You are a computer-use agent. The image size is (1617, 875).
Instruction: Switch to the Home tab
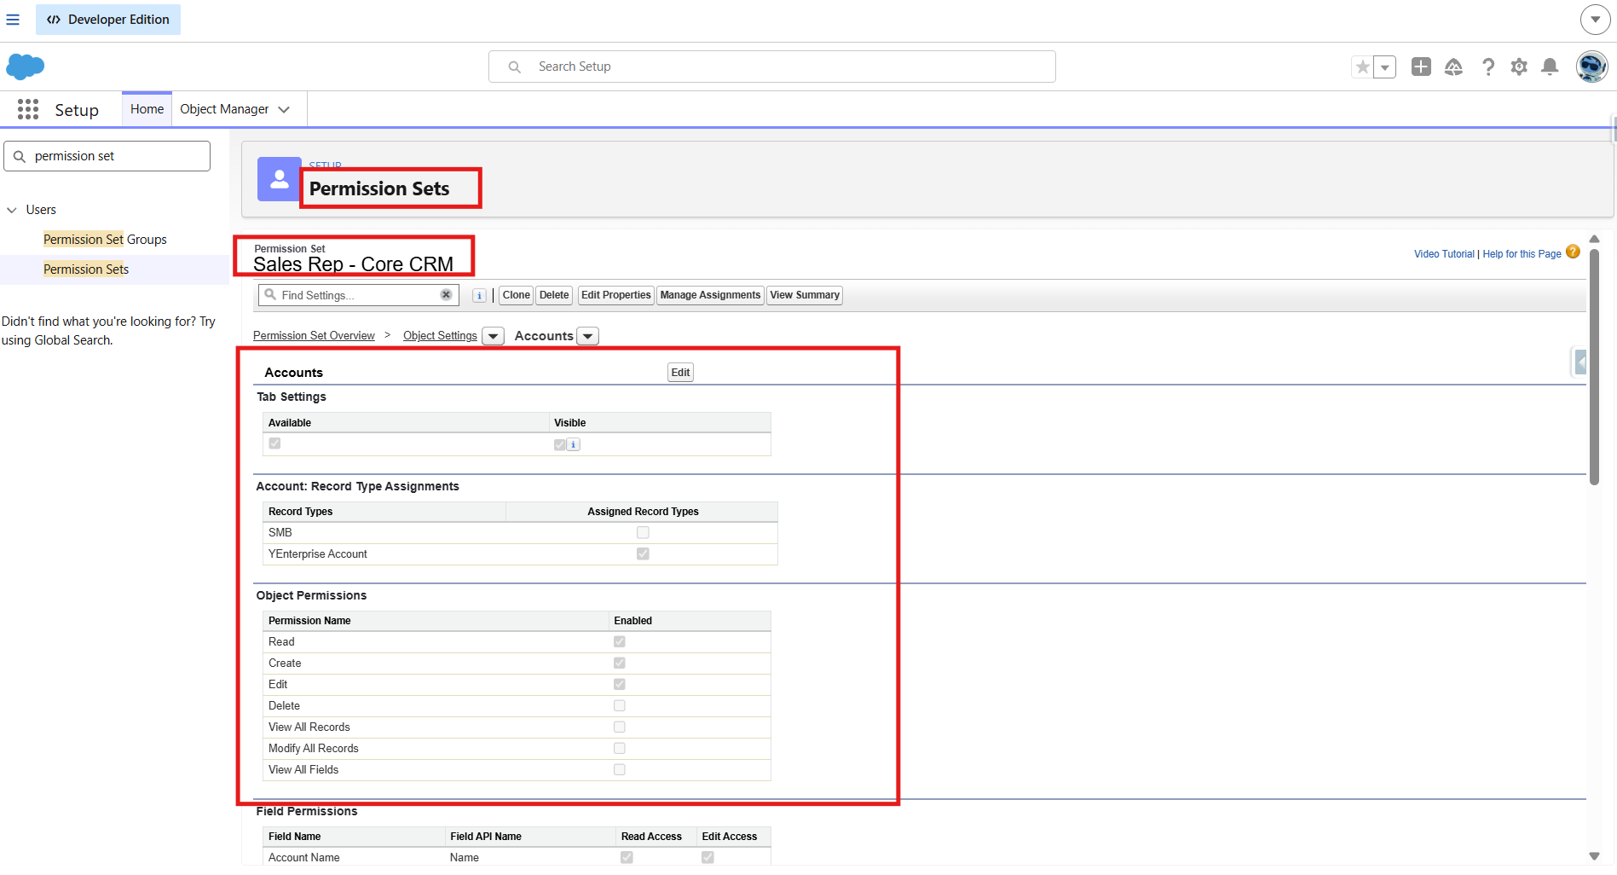pyautogui.click(x=147, y=109)
